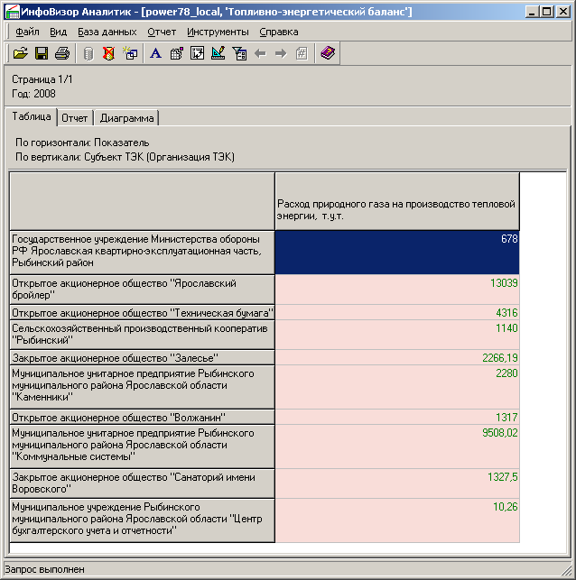
Task: Click the cell with value 2280
Action: pyautogui.click(x=397, y=387)
